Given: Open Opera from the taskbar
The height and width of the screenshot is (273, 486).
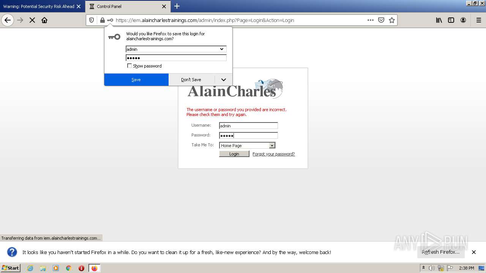Looking at the screenshot, I should 81,268.
